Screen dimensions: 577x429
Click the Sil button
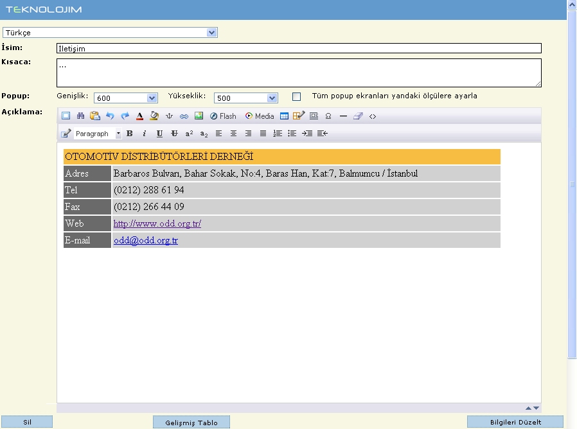point(27,422)
